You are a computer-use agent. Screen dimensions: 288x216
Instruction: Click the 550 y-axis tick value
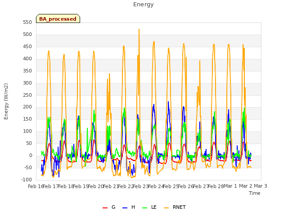pos(27,22)
